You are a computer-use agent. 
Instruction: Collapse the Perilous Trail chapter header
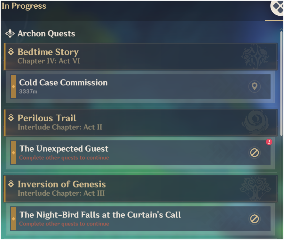(140, 123)
